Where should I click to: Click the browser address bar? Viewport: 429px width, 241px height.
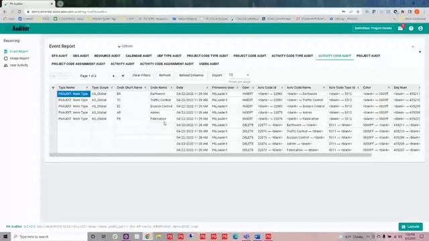(183, 12)
